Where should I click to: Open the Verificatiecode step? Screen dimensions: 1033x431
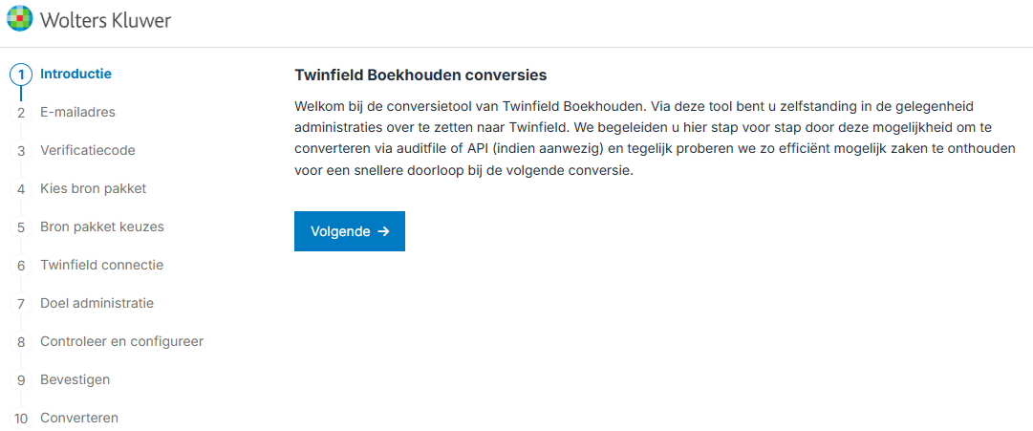(88, 150)
